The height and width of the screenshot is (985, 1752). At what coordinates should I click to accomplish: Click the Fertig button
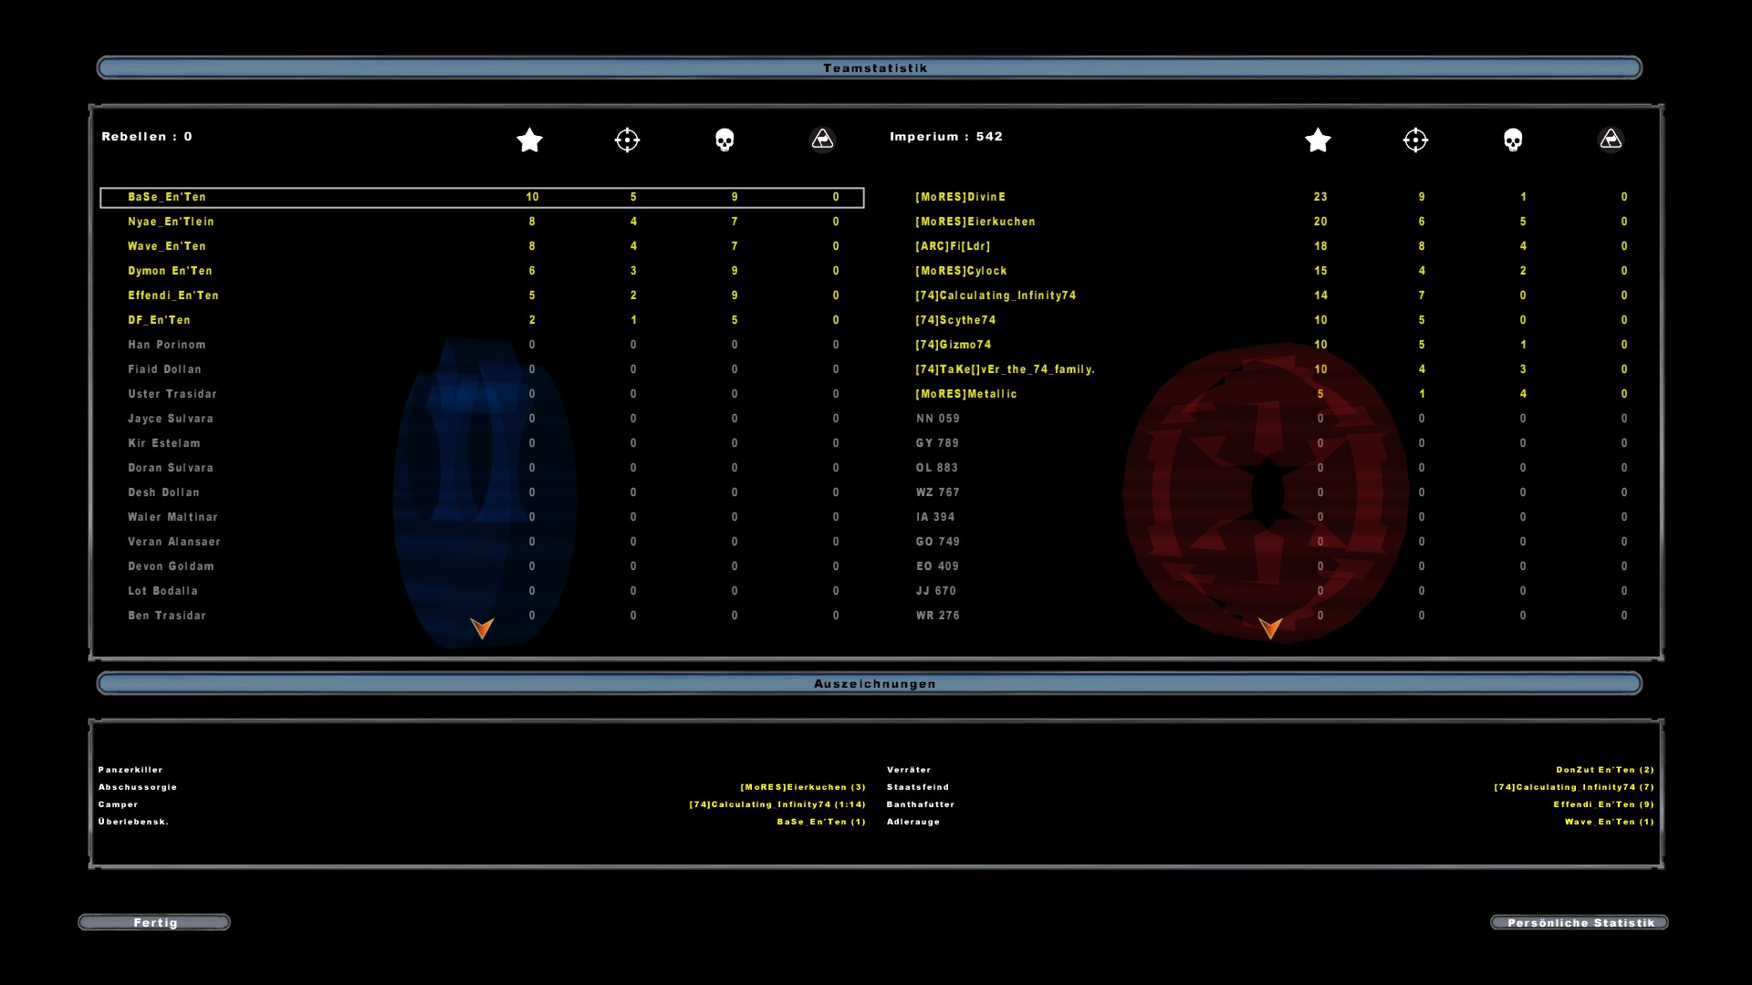[154, 922]
